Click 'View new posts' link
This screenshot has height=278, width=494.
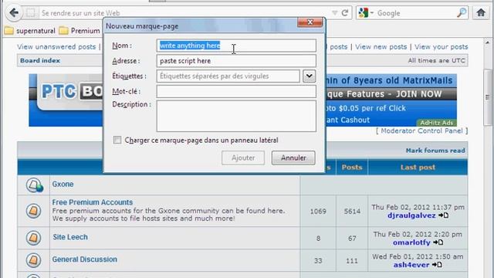(381, 46)
